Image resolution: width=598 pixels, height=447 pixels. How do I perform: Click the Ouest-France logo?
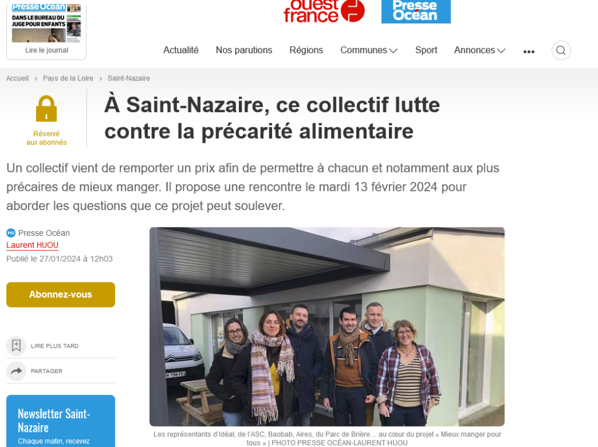point(324,12)
